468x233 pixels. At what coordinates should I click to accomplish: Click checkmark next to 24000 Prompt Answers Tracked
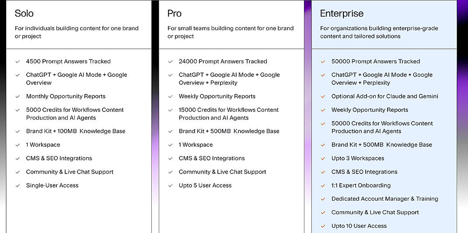(x=171, y=62)
